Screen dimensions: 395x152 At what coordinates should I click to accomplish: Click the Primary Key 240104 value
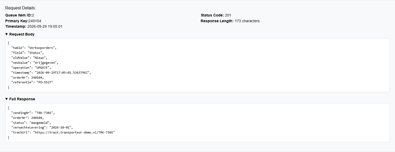coord(35,21)
